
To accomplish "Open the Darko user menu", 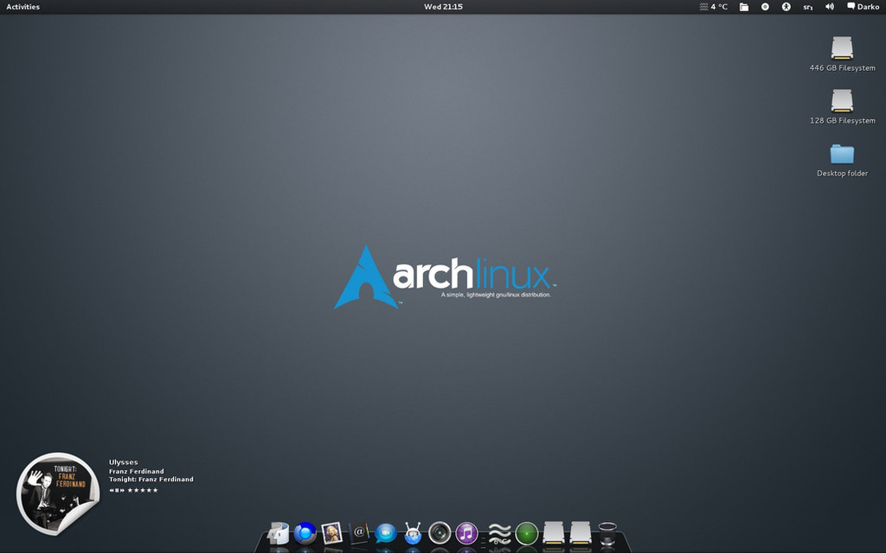I will pyautogui.click(x=863, y=7).
